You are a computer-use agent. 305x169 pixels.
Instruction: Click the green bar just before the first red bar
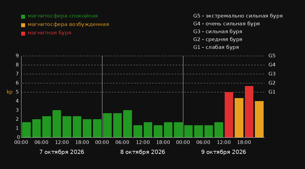[x=219, y=130]
